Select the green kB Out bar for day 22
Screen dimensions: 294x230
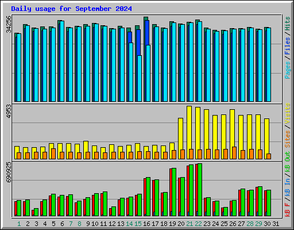(200, 190)
